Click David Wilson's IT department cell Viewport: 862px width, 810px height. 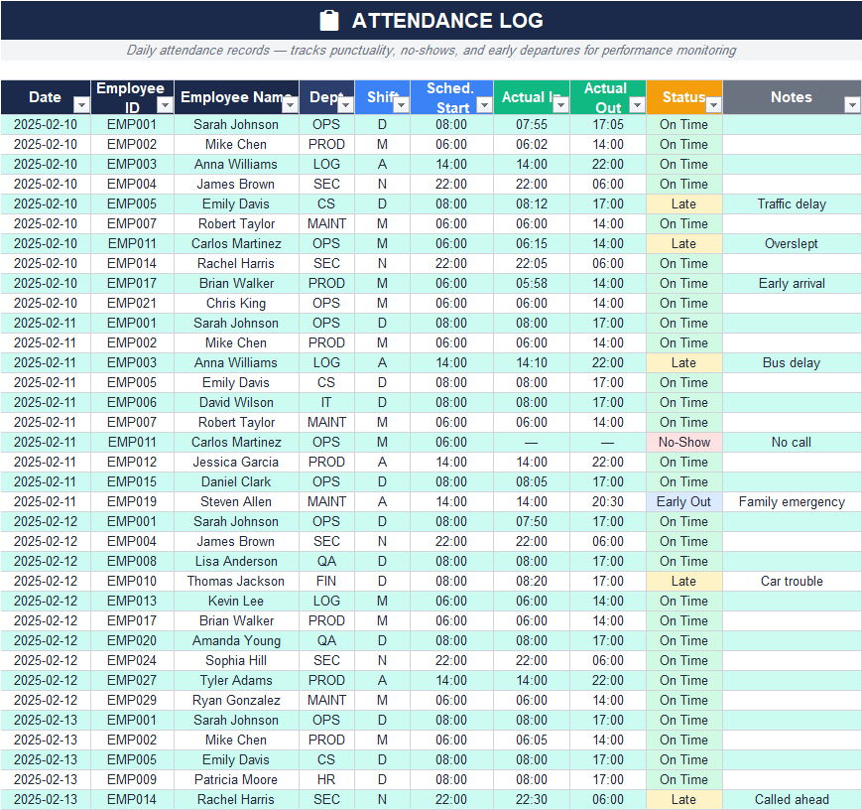326,402
